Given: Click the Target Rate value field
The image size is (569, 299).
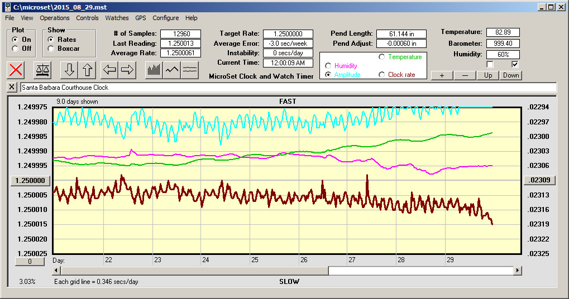Looking at the screenshot, I should pyautogui.click(x=288, y=33).
